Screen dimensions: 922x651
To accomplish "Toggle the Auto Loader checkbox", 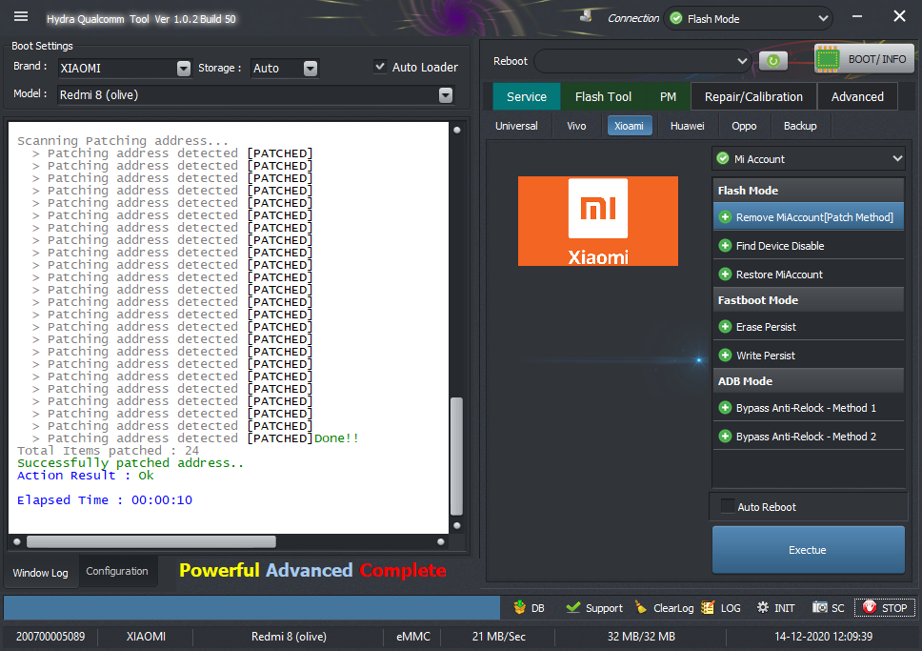I will click(380, 67).
